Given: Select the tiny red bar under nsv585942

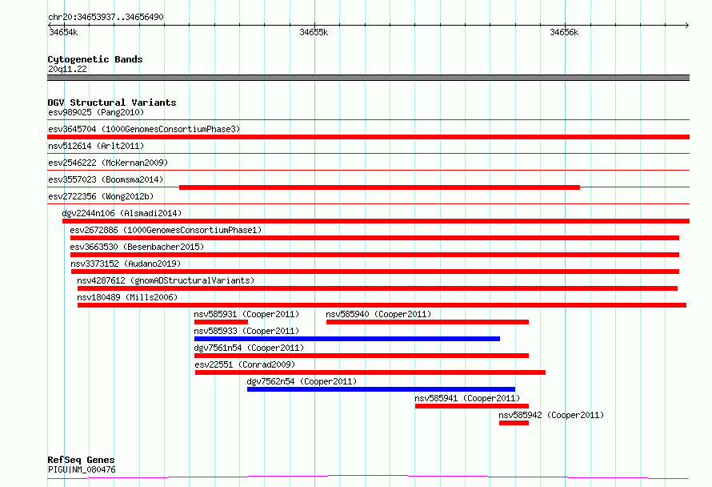Looking at the screenshot, I should pos(514,423).
